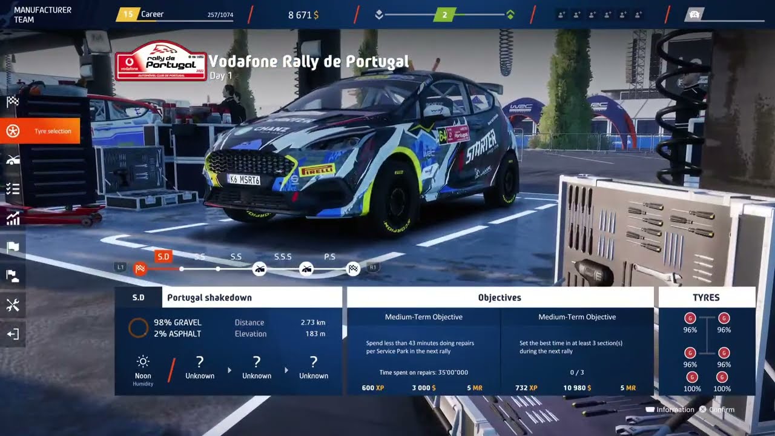Click the single flag sidebar icon
This screenshot has height=436, width=775.
point(13,247)
